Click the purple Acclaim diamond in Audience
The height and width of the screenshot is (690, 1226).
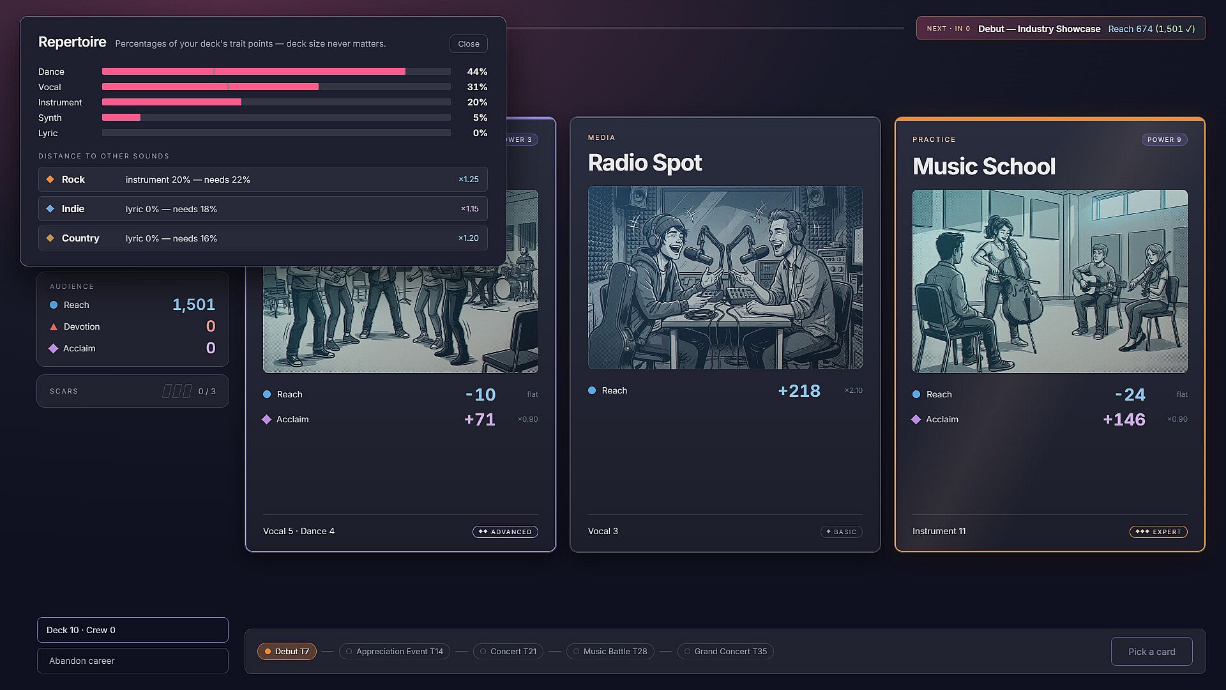coord(54,349)
